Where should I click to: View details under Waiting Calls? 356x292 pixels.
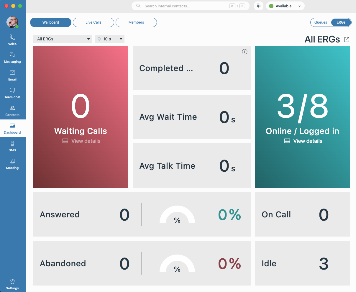(86, 141)
